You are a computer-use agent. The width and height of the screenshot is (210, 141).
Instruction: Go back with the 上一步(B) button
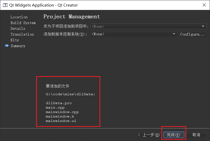tap(149, 135)
